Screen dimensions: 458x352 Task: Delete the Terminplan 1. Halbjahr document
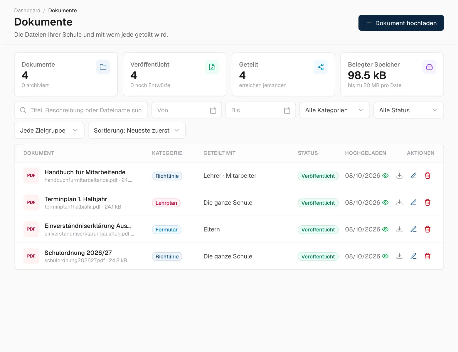pyautogui.click(x=427, y=202)
